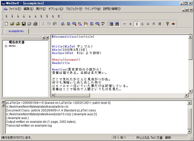This screenshot has width=194, height=141.
Task: Insert dot accent symbol
Action: point(30,16)
